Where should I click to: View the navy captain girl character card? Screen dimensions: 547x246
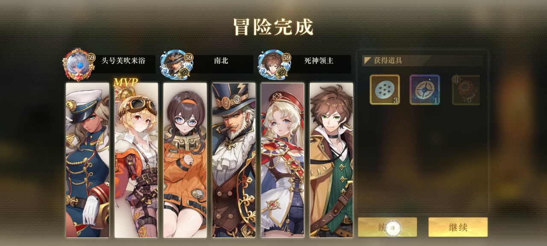88,160
